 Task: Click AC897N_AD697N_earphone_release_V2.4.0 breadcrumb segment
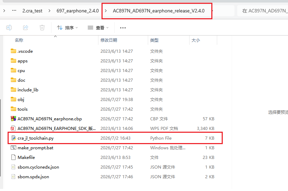point(159,11)
